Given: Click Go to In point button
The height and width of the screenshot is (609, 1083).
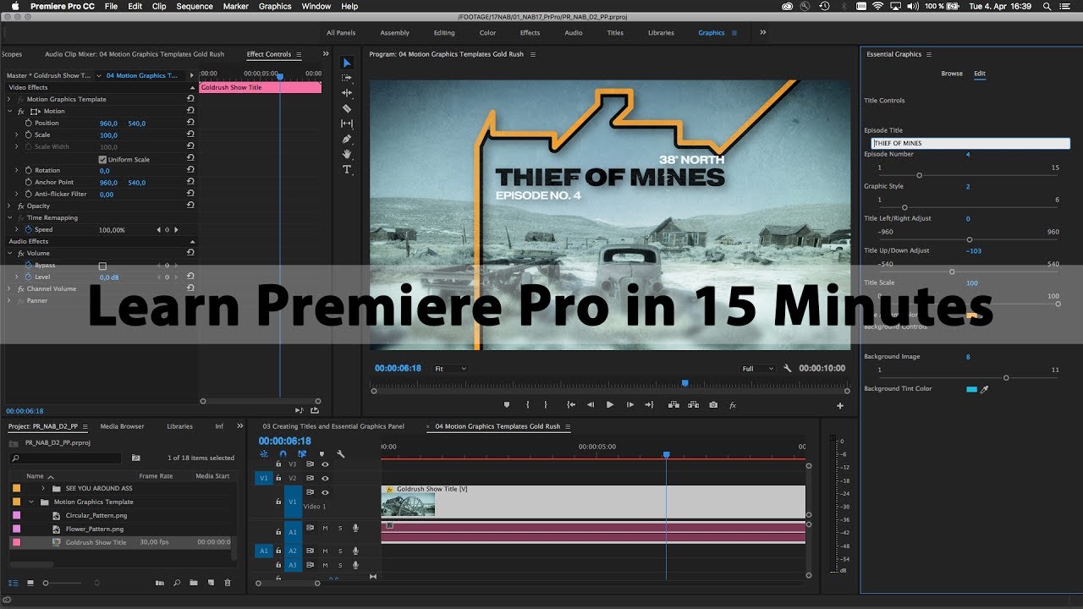Looking at the screenshot, I should [x=571, y=405].
